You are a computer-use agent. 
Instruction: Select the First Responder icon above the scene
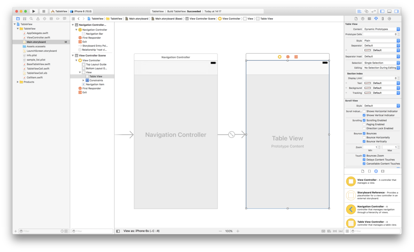point(288,57)
